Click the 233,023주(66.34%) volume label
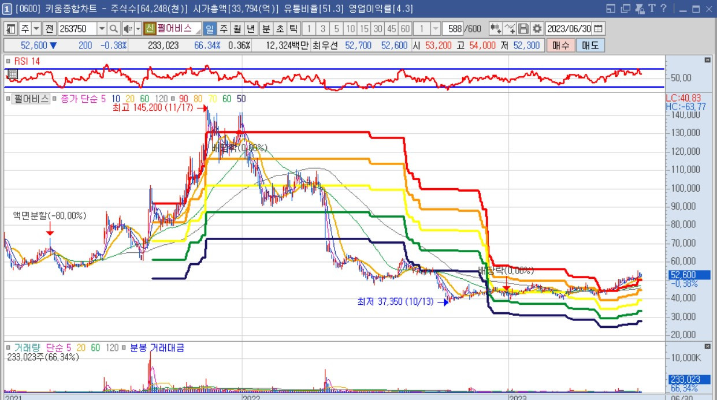 (x=43, y=357)
